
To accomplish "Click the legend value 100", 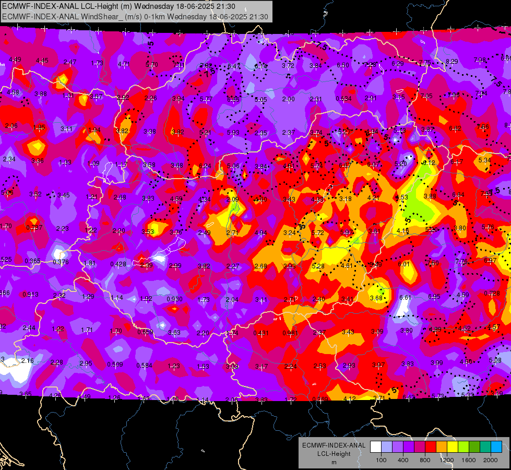I will click(x=381, y=460).
